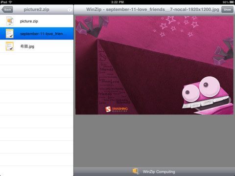Select the september-11-love_frien... file row
Viewport: 235px width, 176px height.
[x=37, y=34]
